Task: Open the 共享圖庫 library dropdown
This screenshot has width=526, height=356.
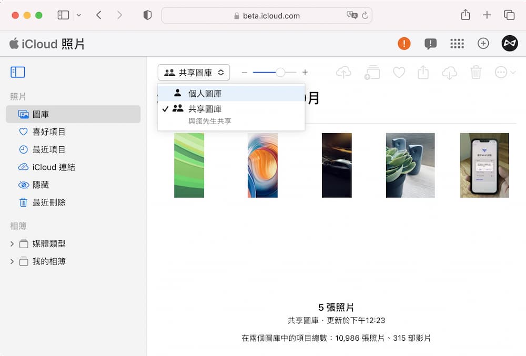Action: click(x=194, y=73)
